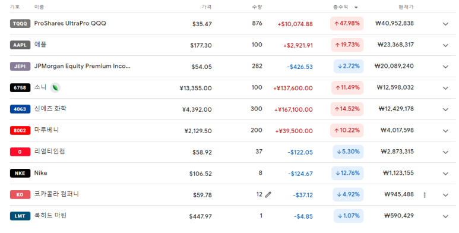Open the 리얼티인컴 stock name
This screenshot has width=459, height=233.
coord(49,152)
